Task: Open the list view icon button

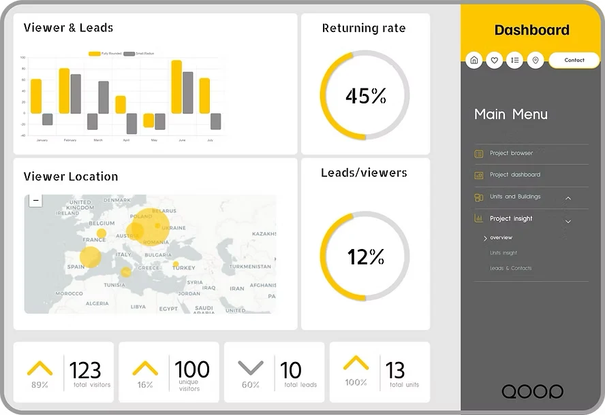Action: [x=514, y=60]
